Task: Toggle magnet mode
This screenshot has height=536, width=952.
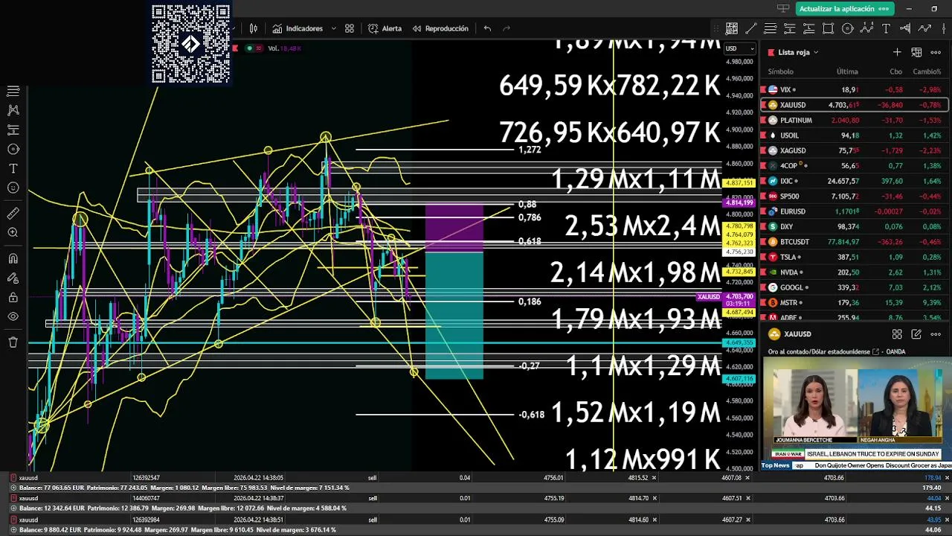Action: 13,259
